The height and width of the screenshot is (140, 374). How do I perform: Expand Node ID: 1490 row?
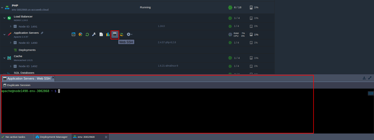coord(10,43)
